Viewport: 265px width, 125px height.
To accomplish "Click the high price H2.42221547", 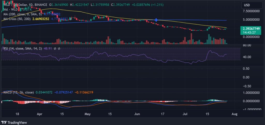I will pyautogui.click(x=79, y=5).
